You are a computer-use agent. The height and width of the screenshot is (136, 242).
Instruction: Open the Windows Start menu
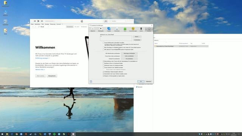2,134
